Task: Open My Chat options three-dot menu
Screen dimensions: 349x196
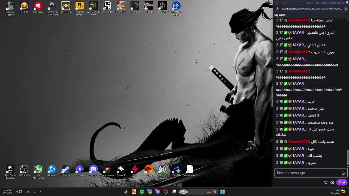Action: point(346,15)
